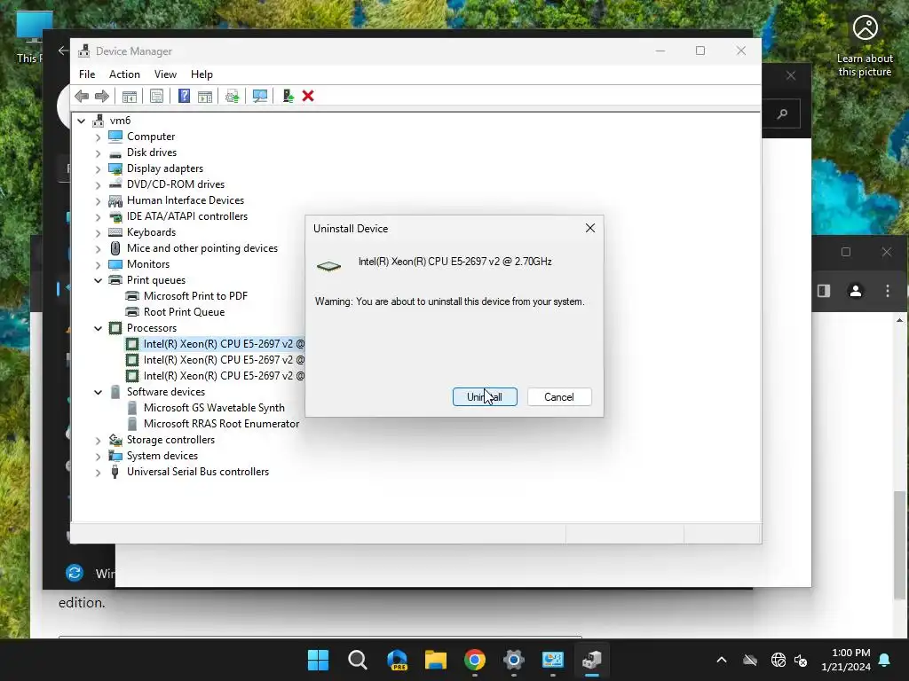Expand the Keyboards category
Screen dimensions: 909x681
(98, 233)
